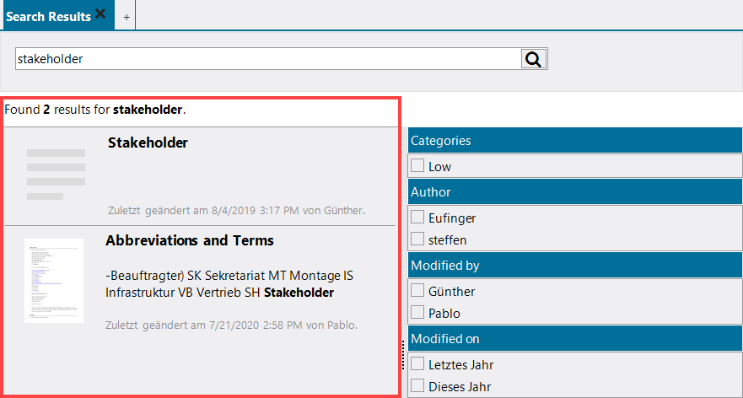The width and height of the screenshot is (743, 398).
Task: Collapse the Categories filter header
Action: pyautogui.click(x=573, y=141)
